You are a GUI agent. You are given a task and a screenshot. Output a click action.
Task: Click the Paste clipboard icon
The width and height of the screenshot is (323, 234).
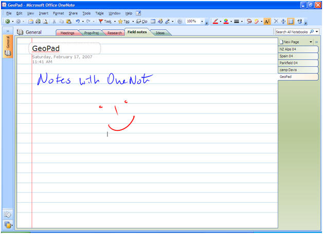(68, 21)
